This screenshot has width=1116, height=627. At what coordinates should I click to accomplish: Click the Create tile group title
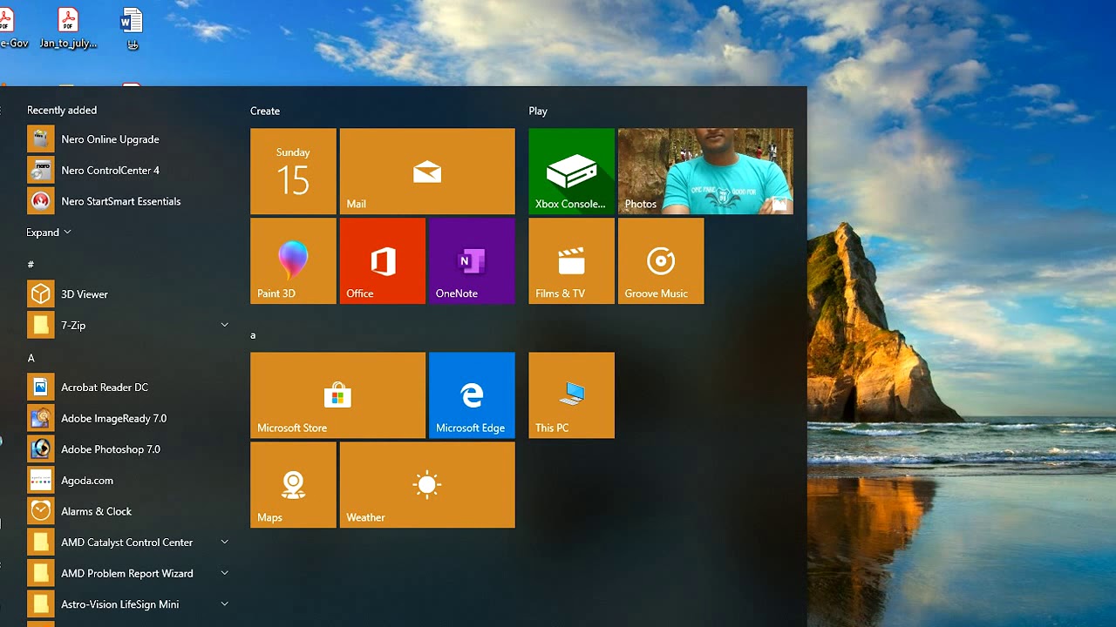pyautogui.click(x=265, y=111)
